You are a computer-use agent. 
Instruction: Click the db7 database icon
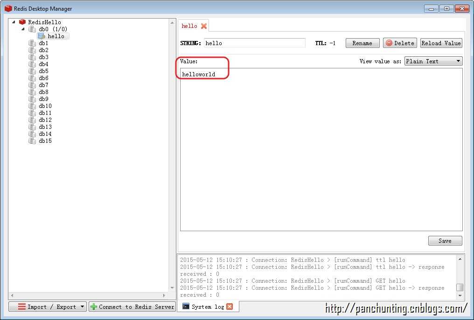click(x=32, y=85)
